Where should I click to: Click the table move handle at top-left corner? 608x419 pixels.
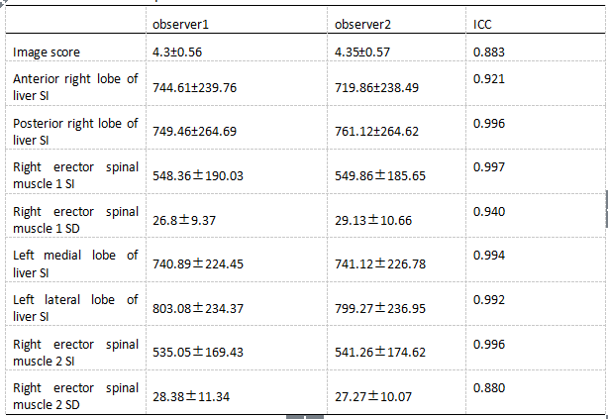coord(3,3)
